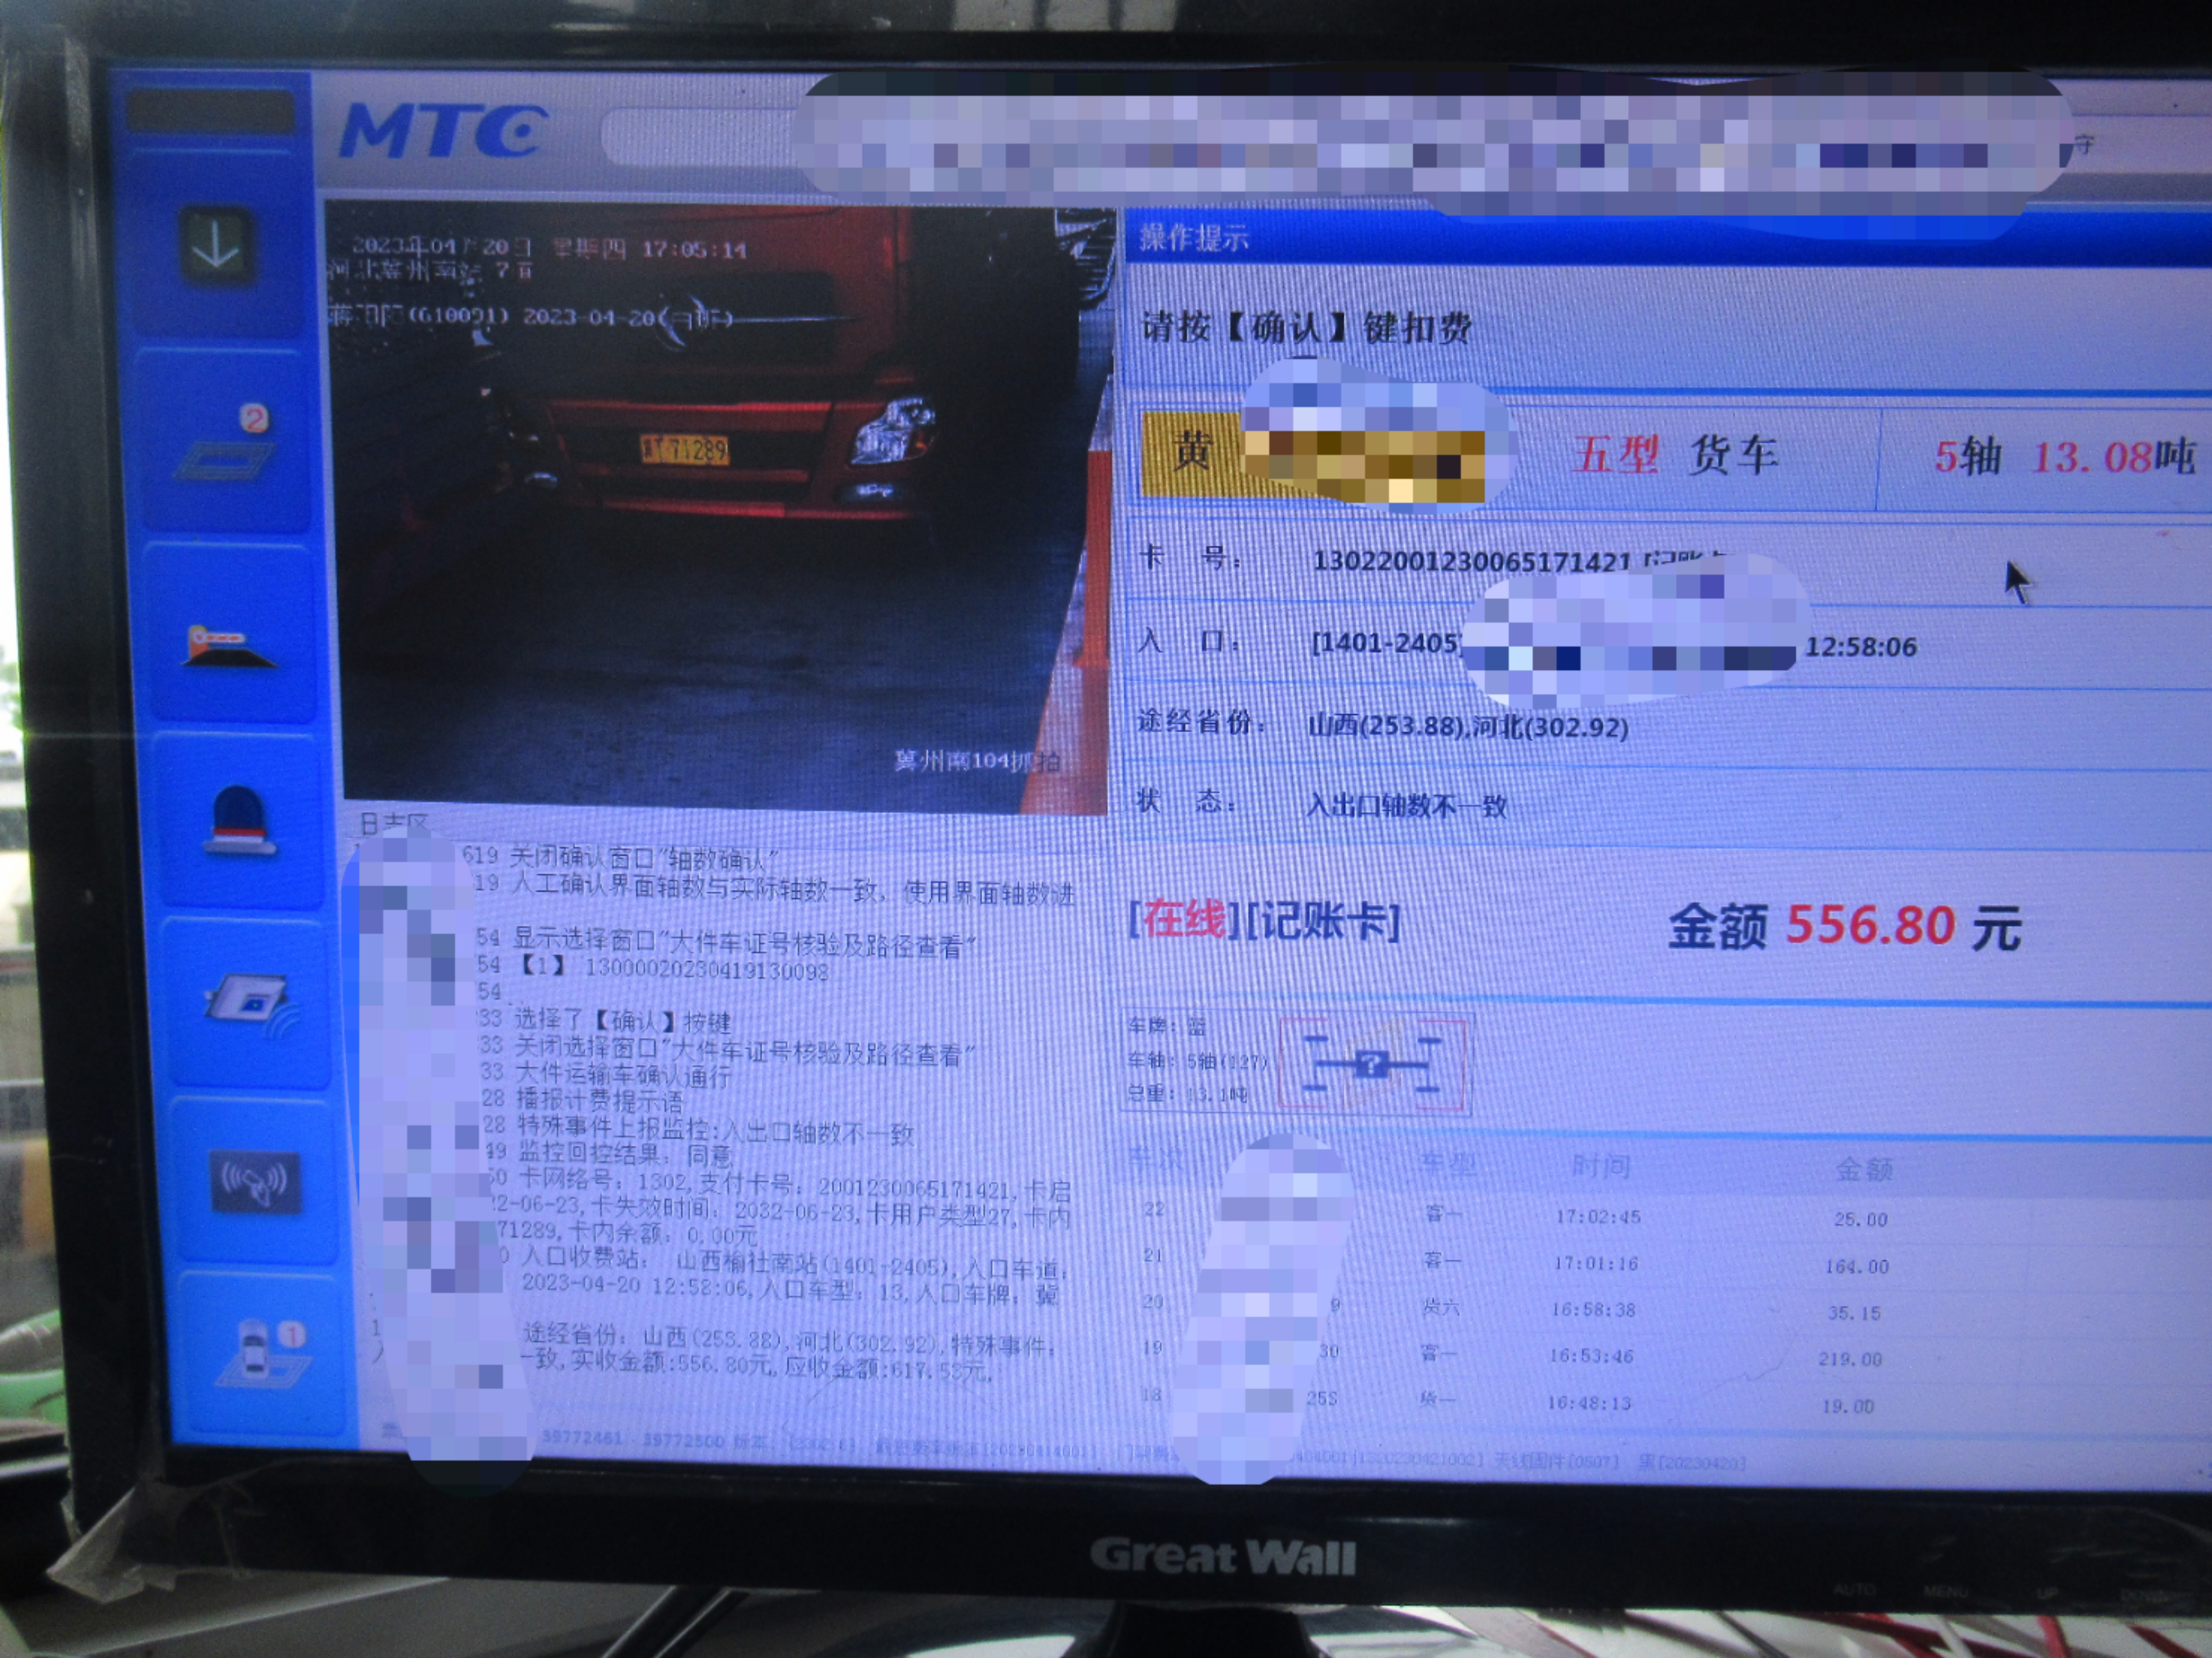
Task: Select the record row at 17:02:45
Action: pos(1660,1218)
